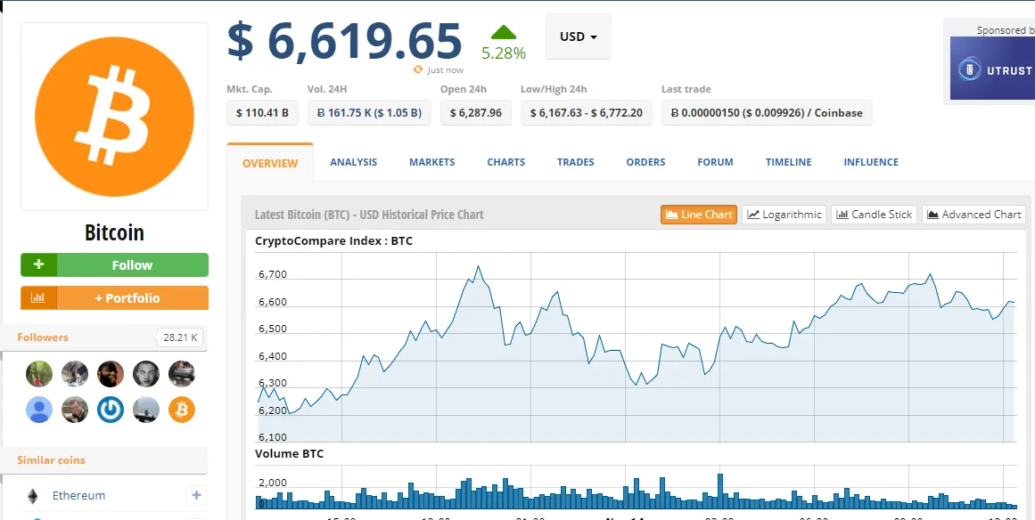Click the green plus Follow icon

pyautogui.click(x=39, y=265)
